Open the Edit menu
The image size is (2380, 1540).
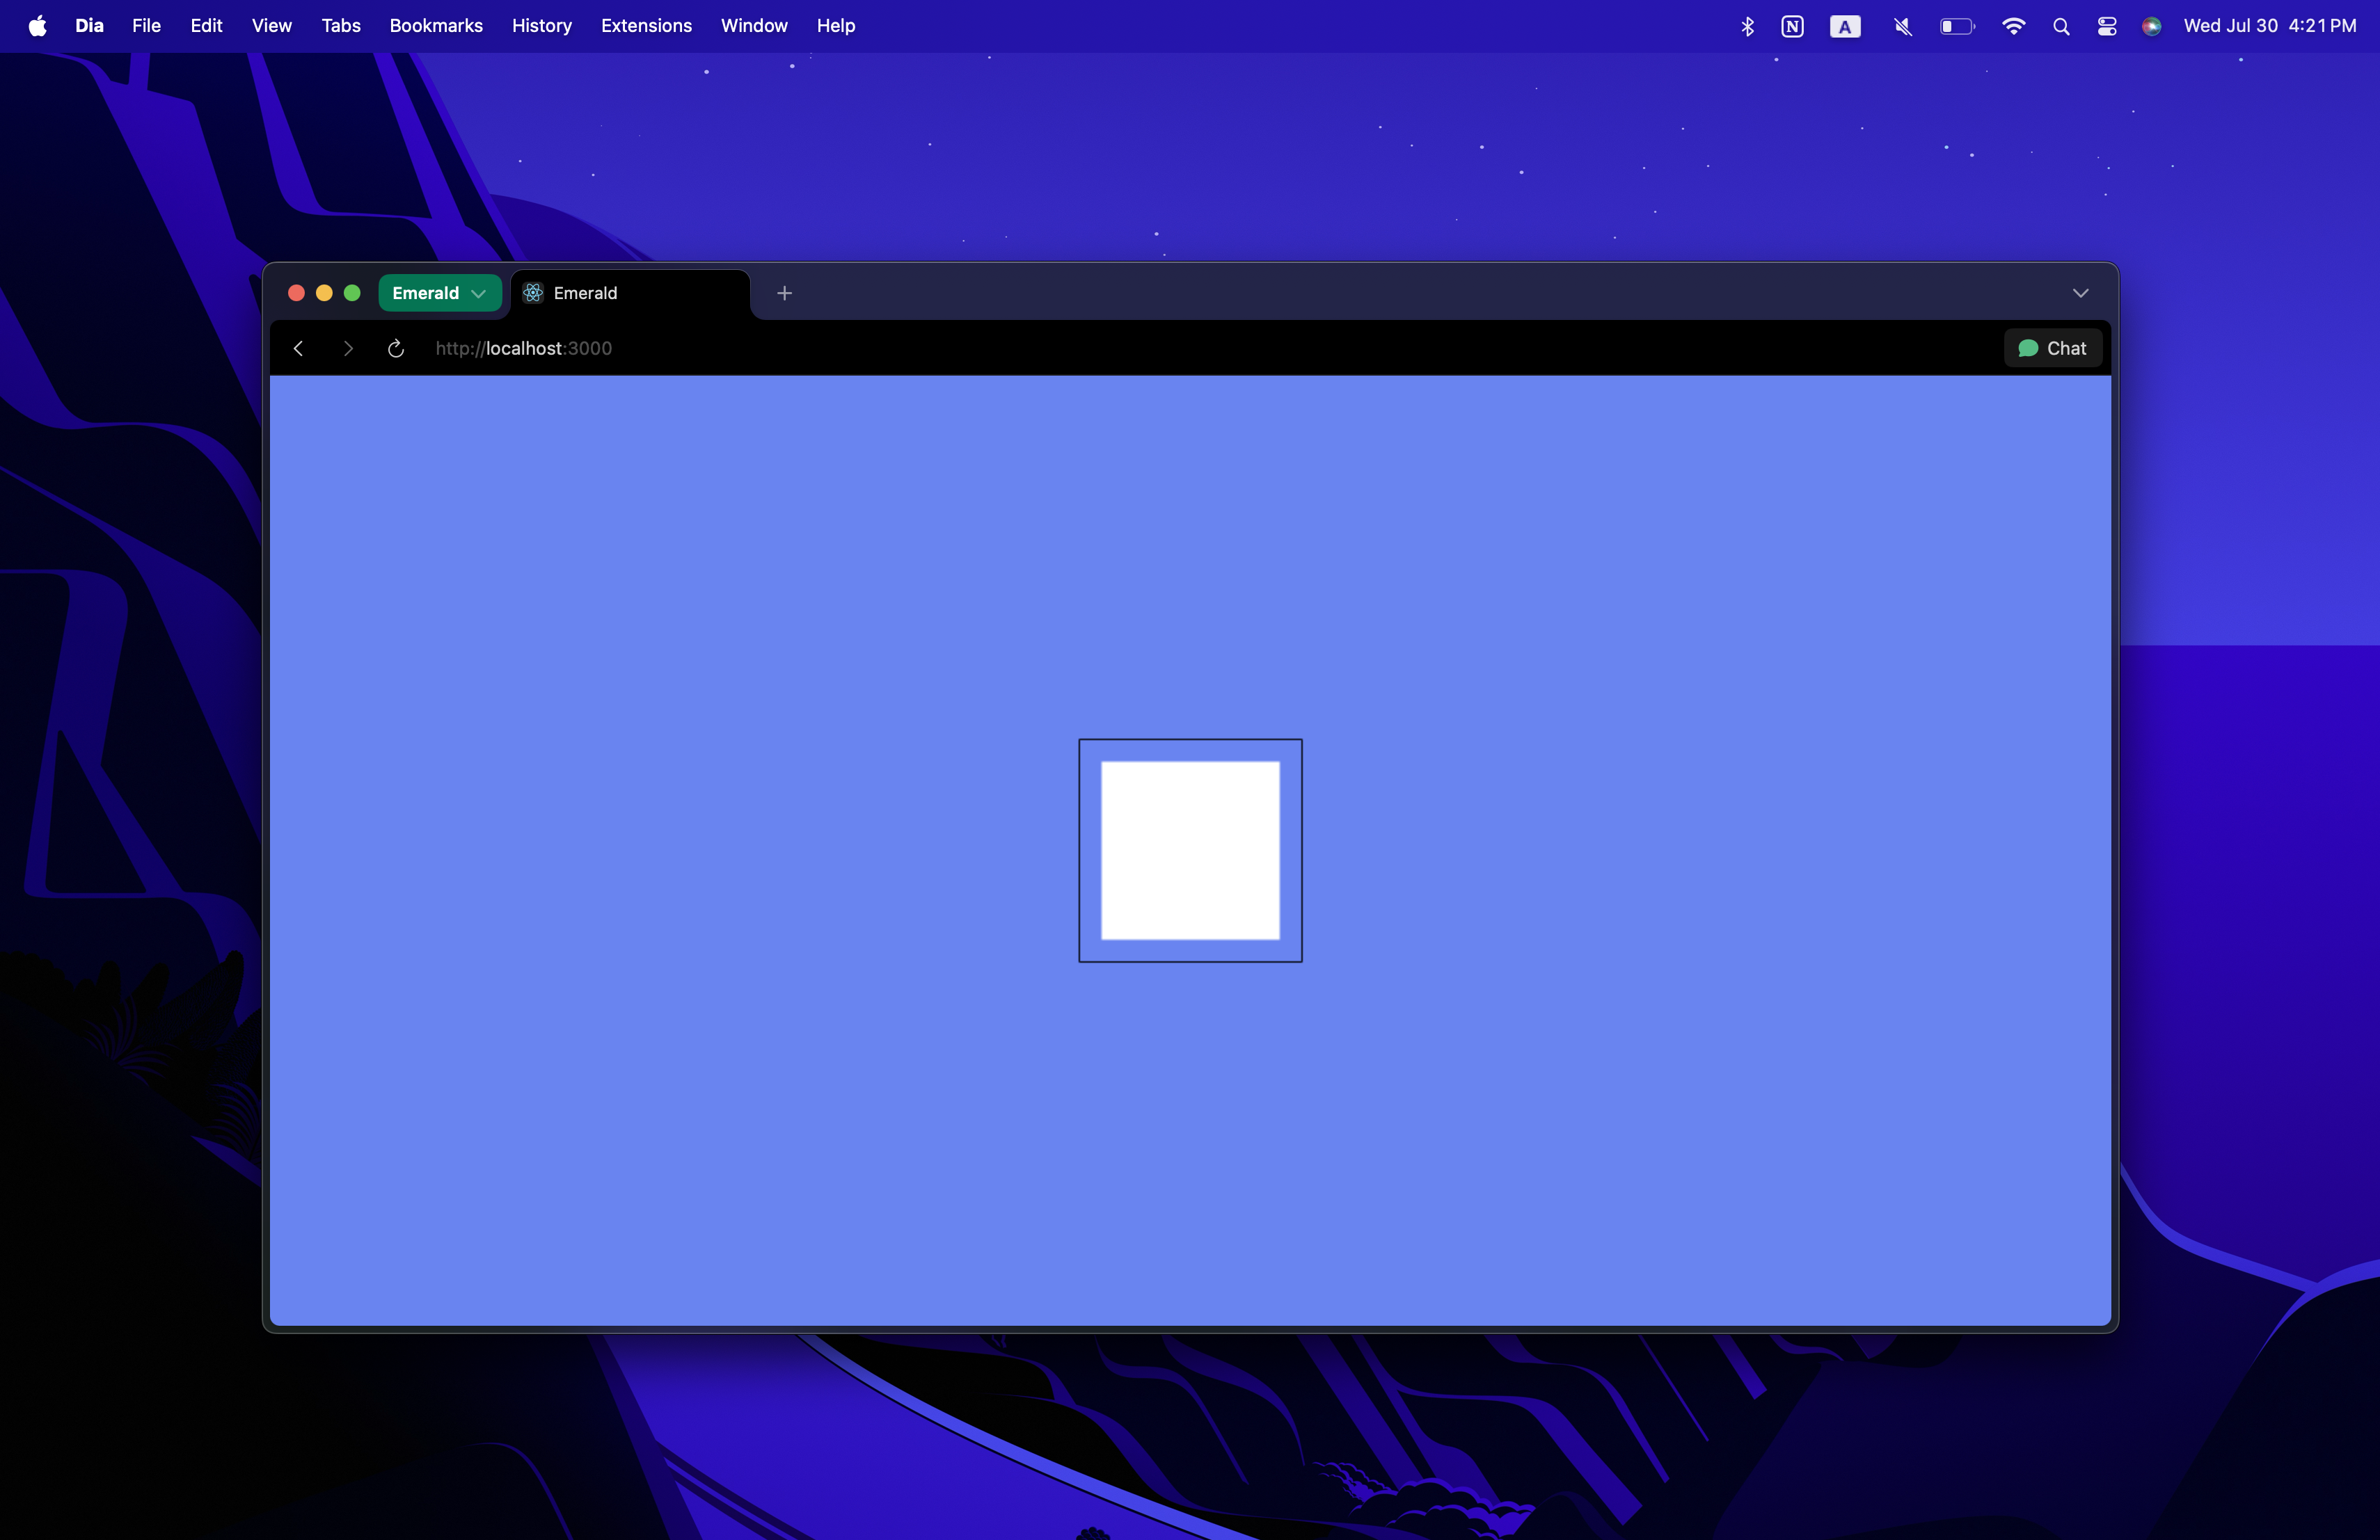click(206, 26)
